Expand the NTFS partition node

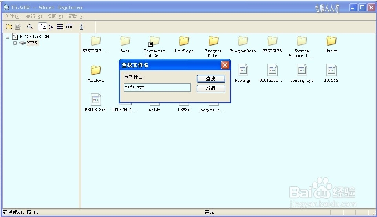[x=15, y=43]
